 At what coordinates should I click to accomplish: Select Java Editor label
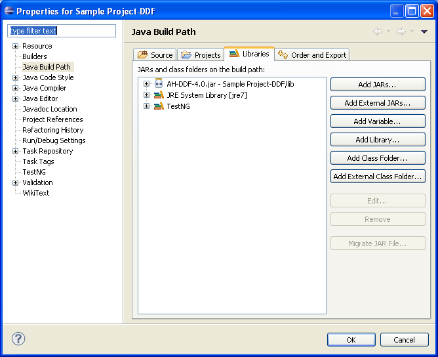click(40, 98)
